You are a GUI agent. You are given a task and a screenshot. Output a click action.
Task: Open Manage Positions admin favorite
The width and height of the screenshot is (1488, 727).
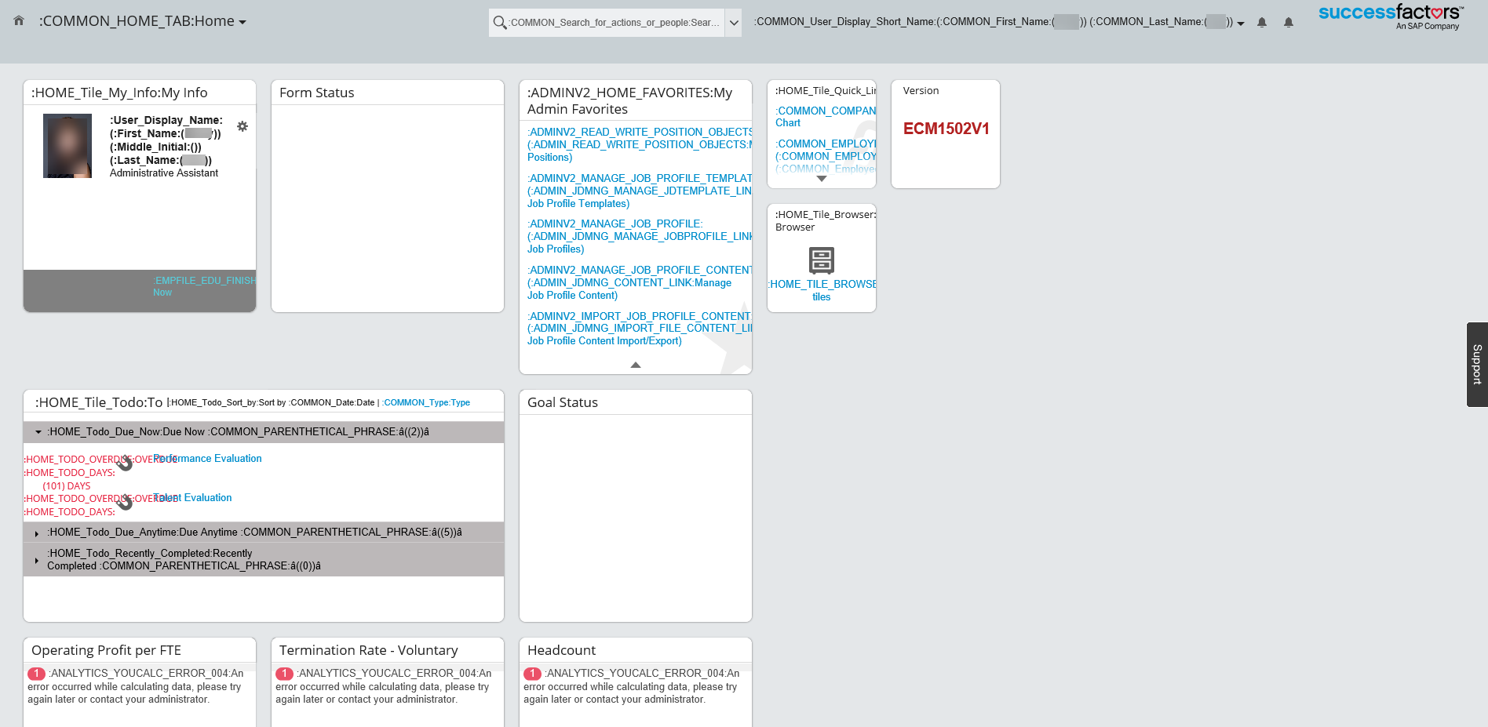coord(640,145)
